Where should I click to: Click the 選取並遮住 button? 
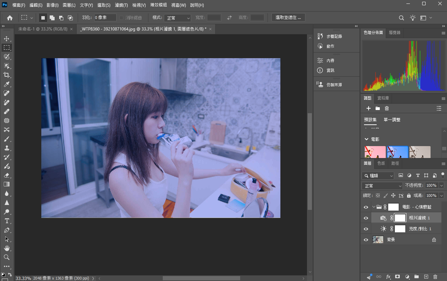288,18
